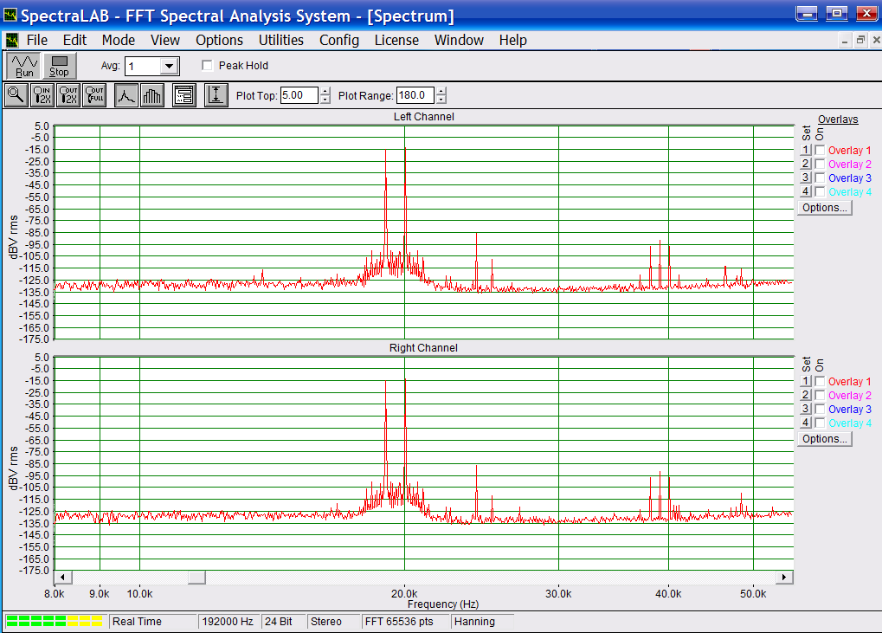Select the bar graph plot style icon
This screenshot has width=882, height=633.
(x=151, y=95)
